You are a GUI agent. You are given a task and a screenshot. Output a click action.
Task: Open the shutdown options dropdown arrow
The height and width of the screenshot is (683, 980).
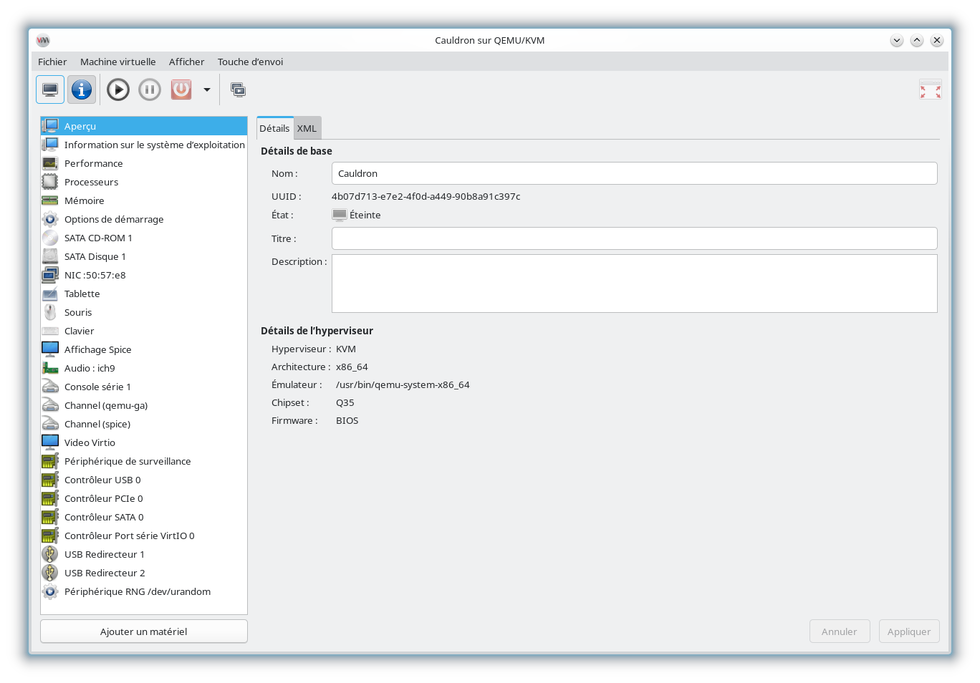click(207, 89)
